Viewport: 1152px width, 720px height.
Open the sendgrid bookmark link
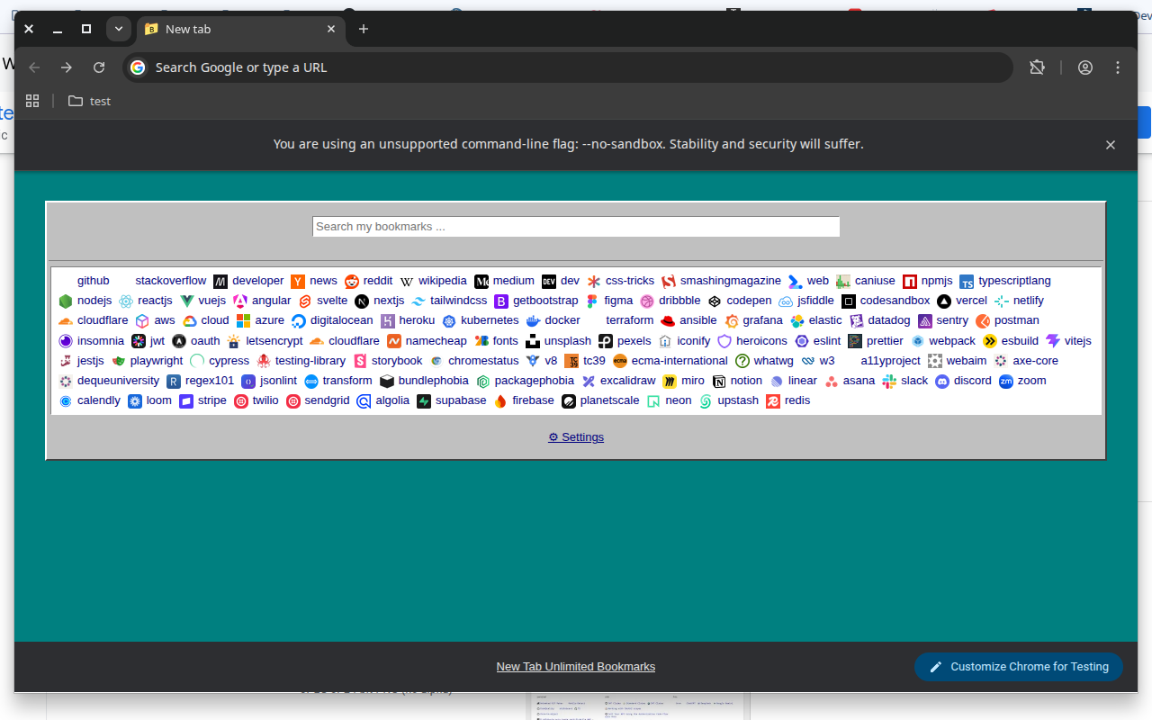328,400
